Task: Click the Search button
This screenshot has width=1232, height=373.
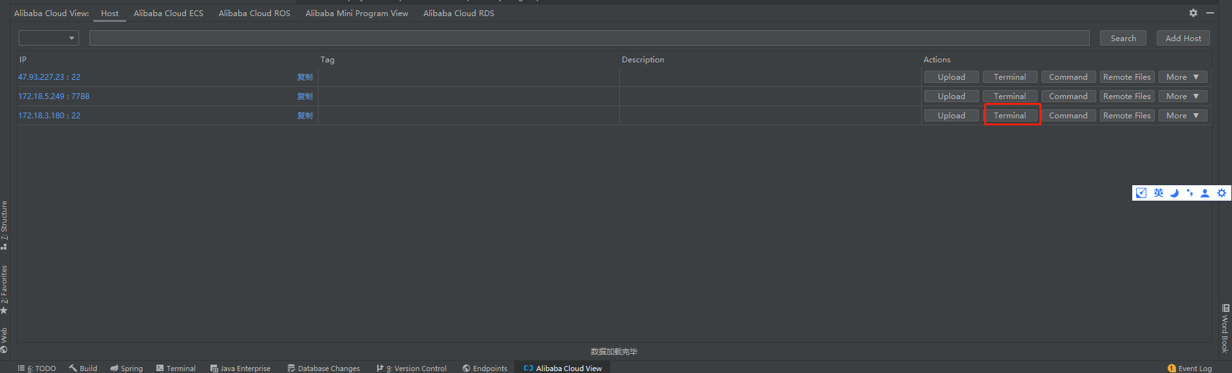Action: (x=1123, y=38)
